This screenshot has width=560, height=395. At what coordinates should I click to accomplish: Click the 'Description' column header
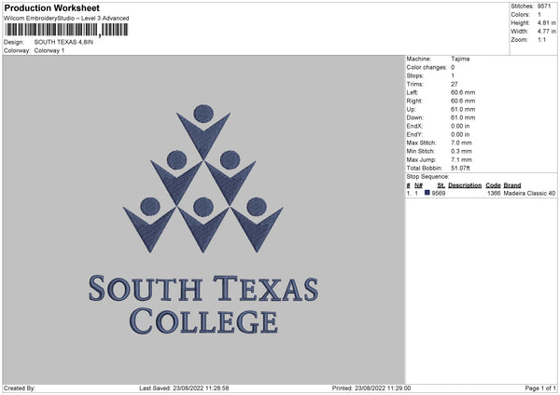point(465,185)
